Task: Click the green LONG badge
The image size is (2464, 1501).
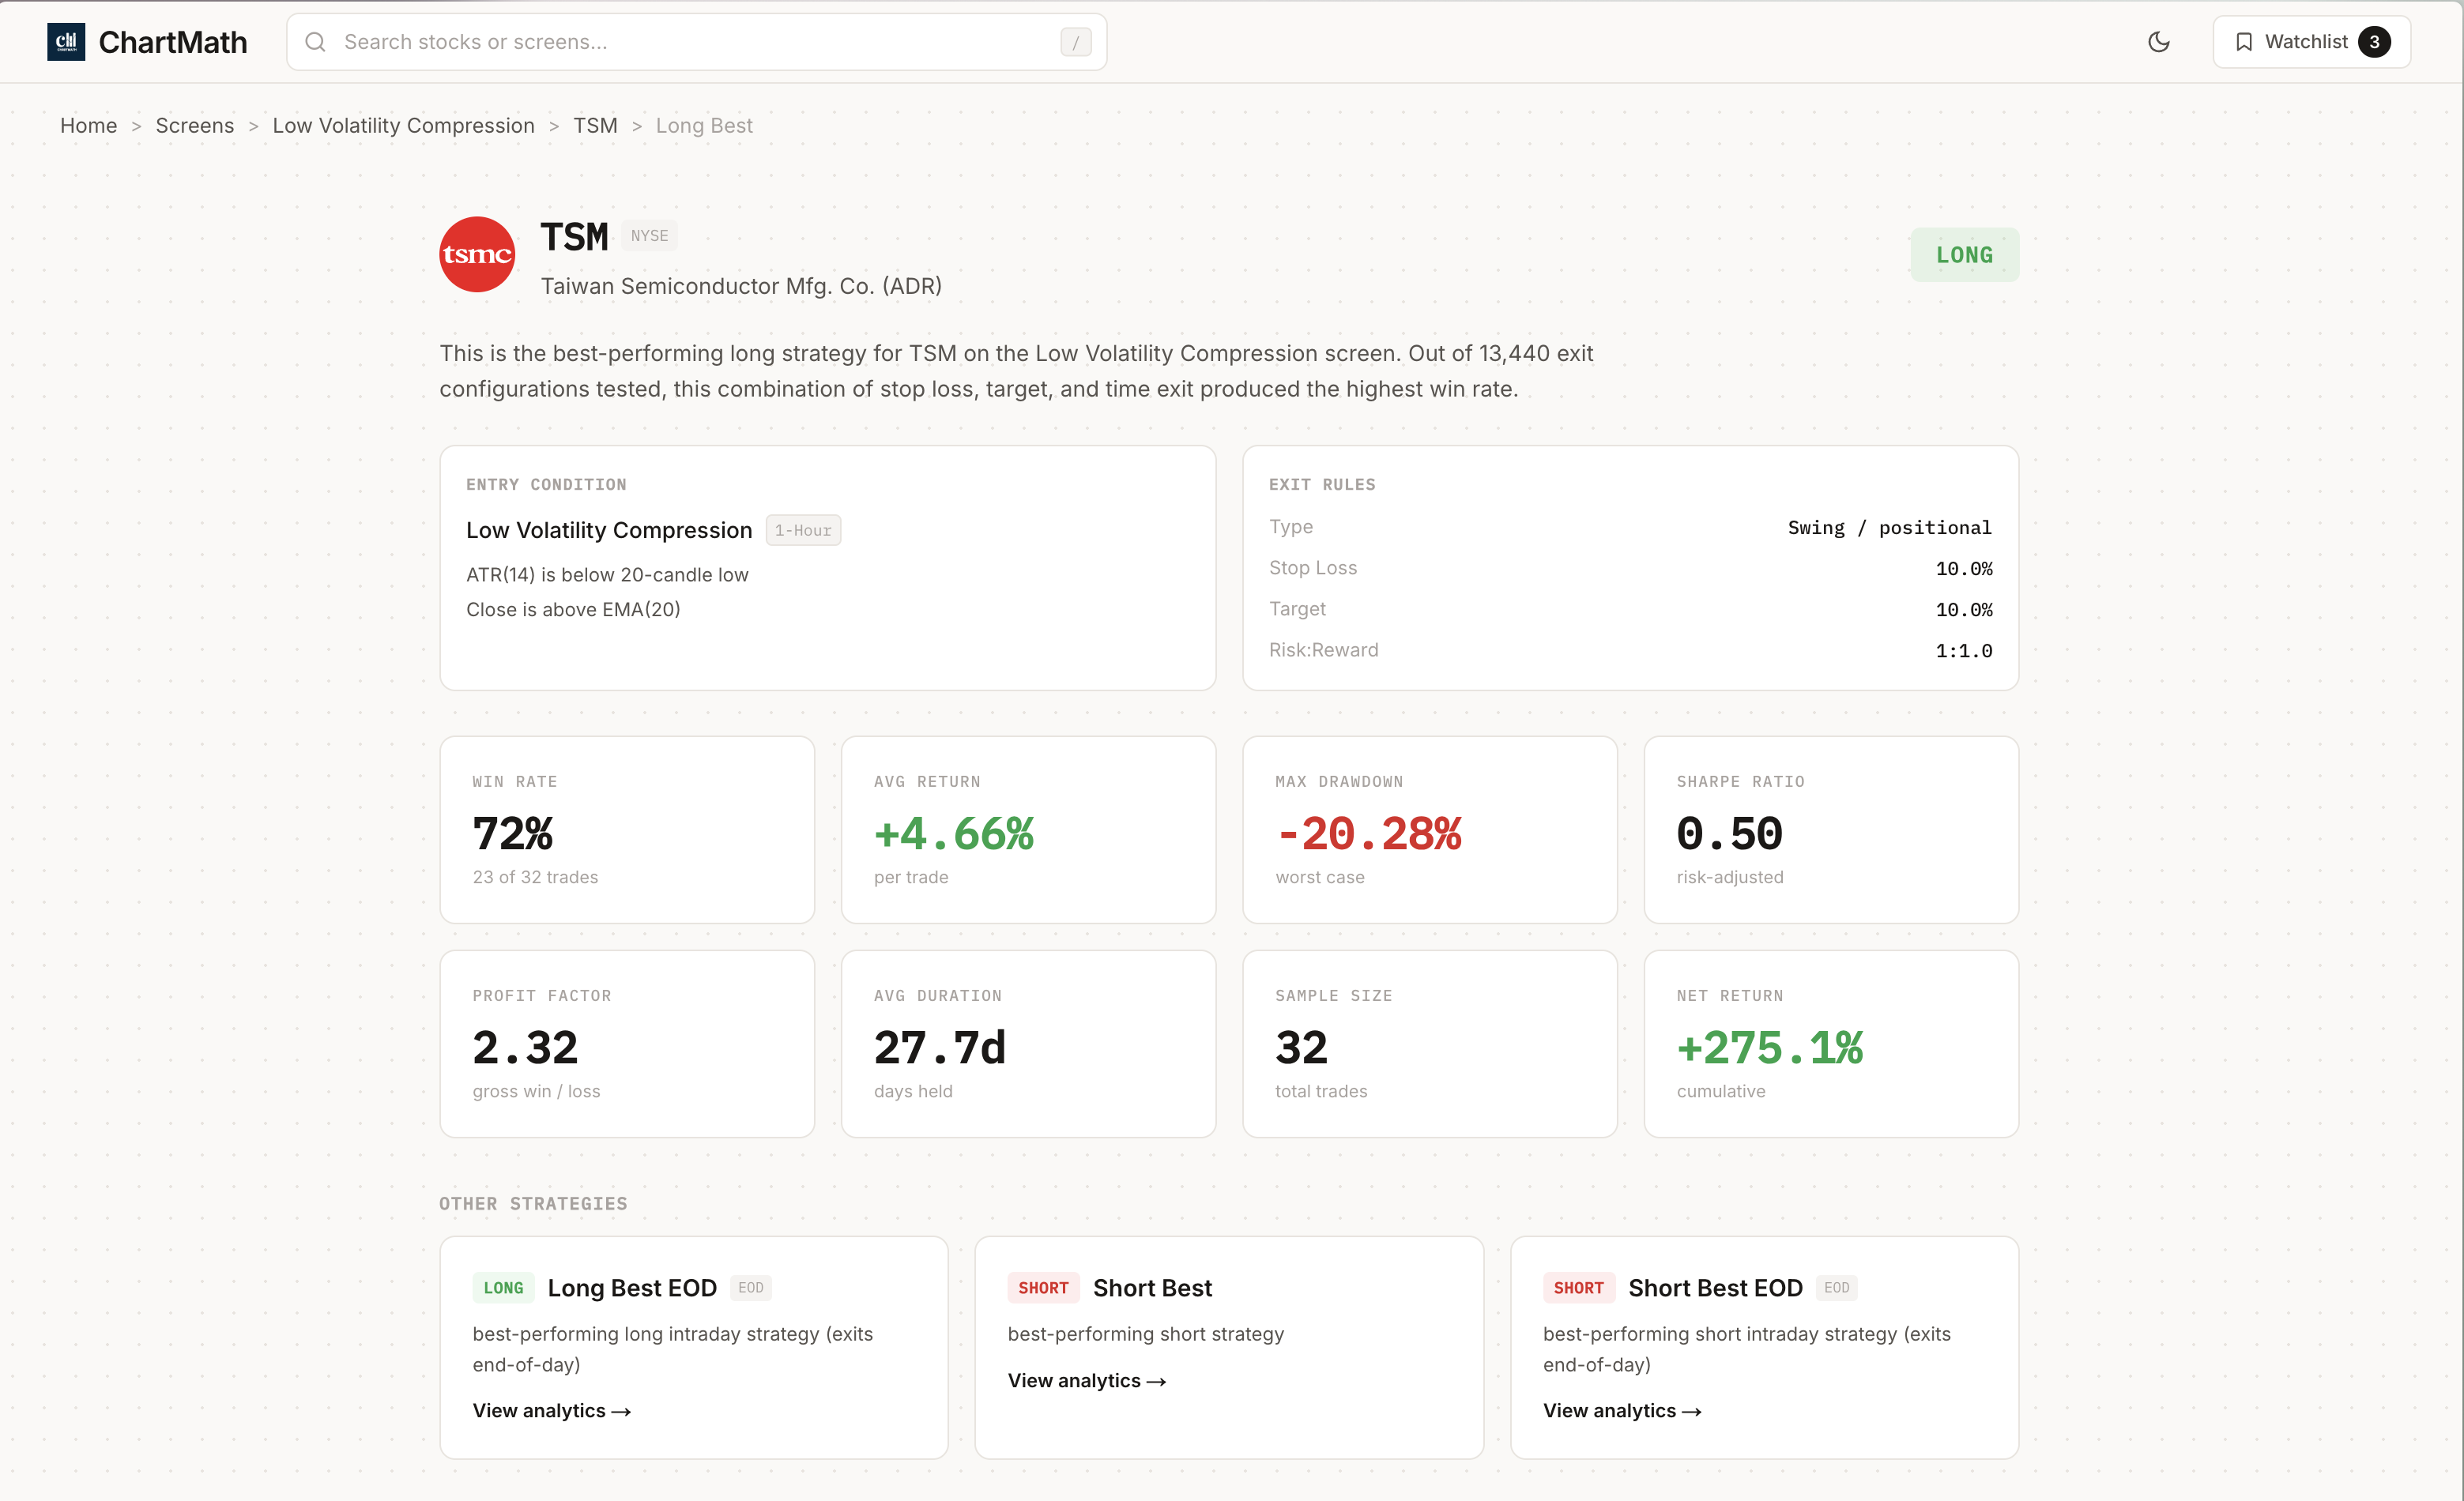Action: [x=1963, y=255]
